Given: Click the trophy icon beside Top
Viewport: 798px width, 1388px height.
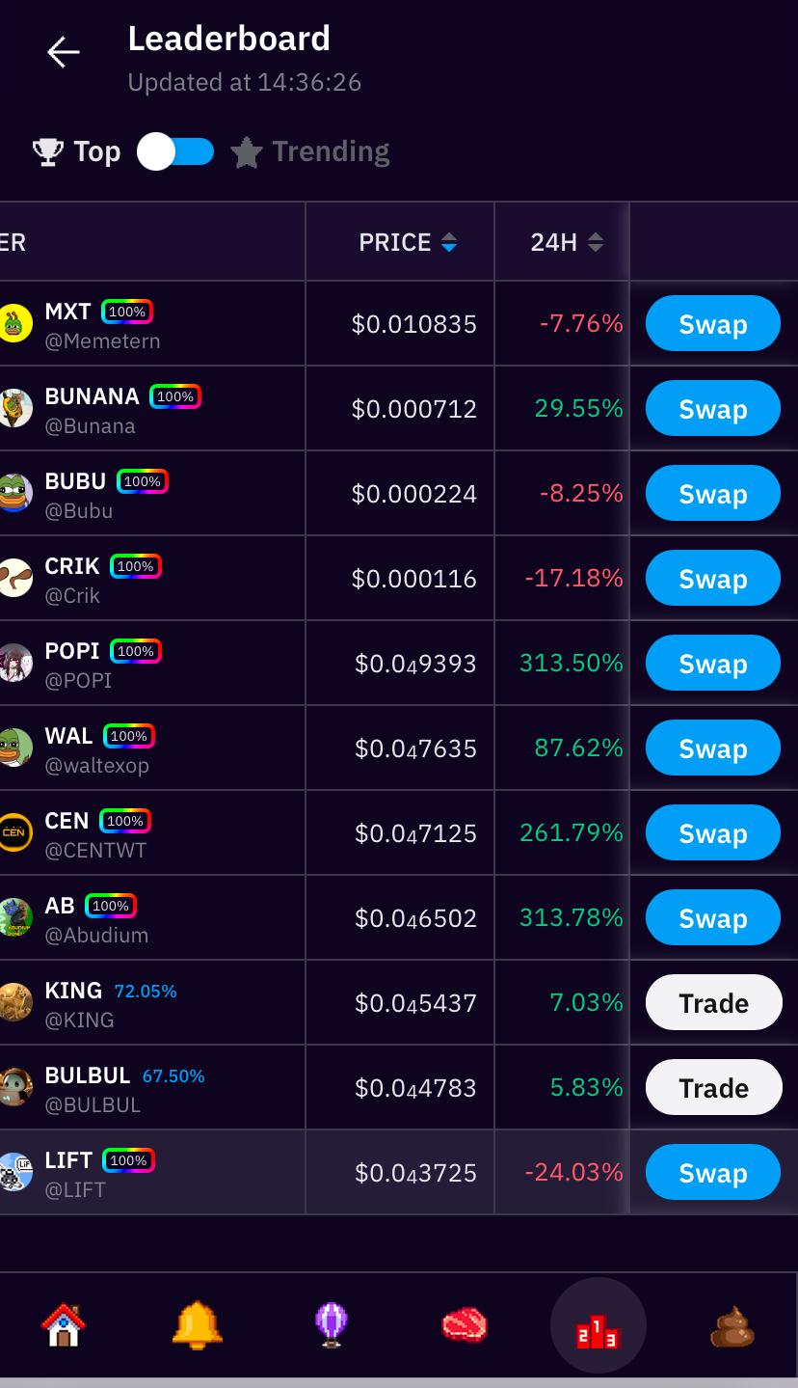Looking at the screenshot, I should pos(47,152).
